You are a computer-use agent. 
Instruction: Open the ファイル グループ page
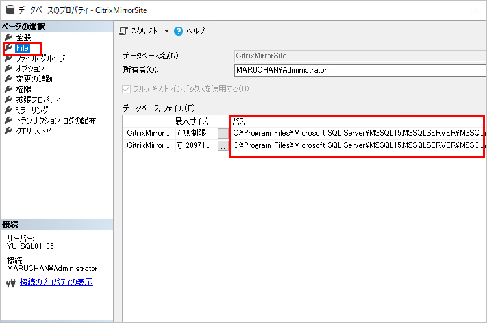40,58
